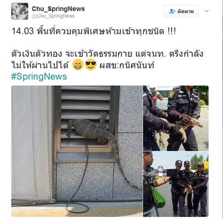Click the coiled black hose on ground

pos(78,207)
